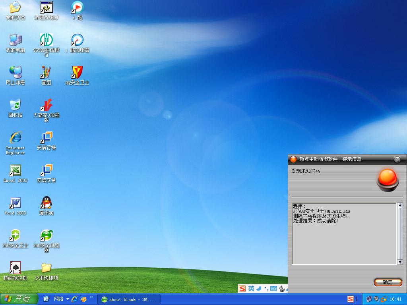Open the Sogou icon on the IME bar
This screenshot has width=407, height=305.
point(242,289)
